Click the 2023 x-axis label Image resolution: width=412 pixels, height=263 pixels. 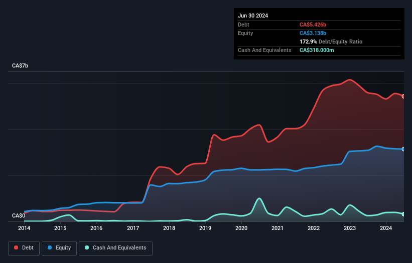[x=350, y=228]
